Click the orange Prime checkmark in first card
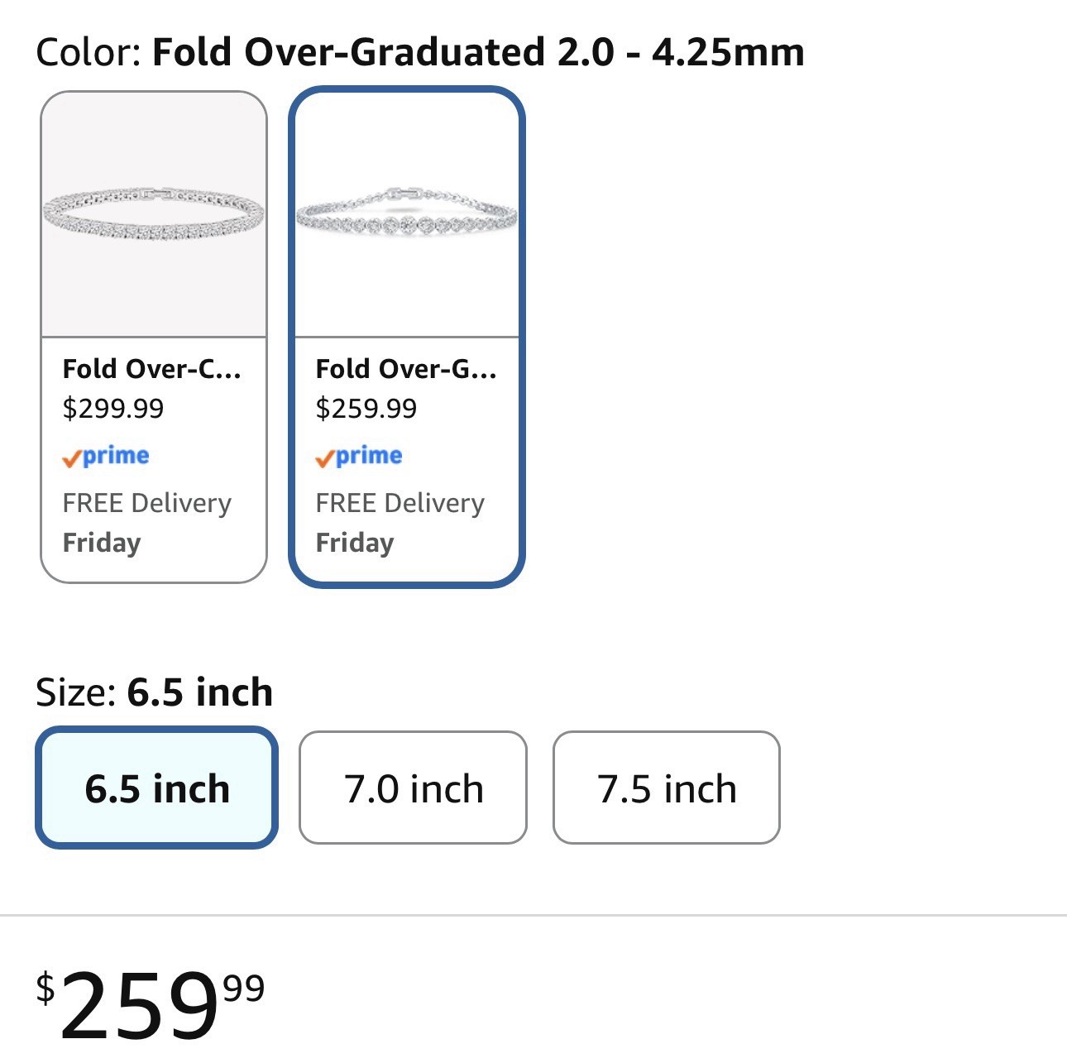The height and width of the screenshot is (1063, 1067). 72,459
